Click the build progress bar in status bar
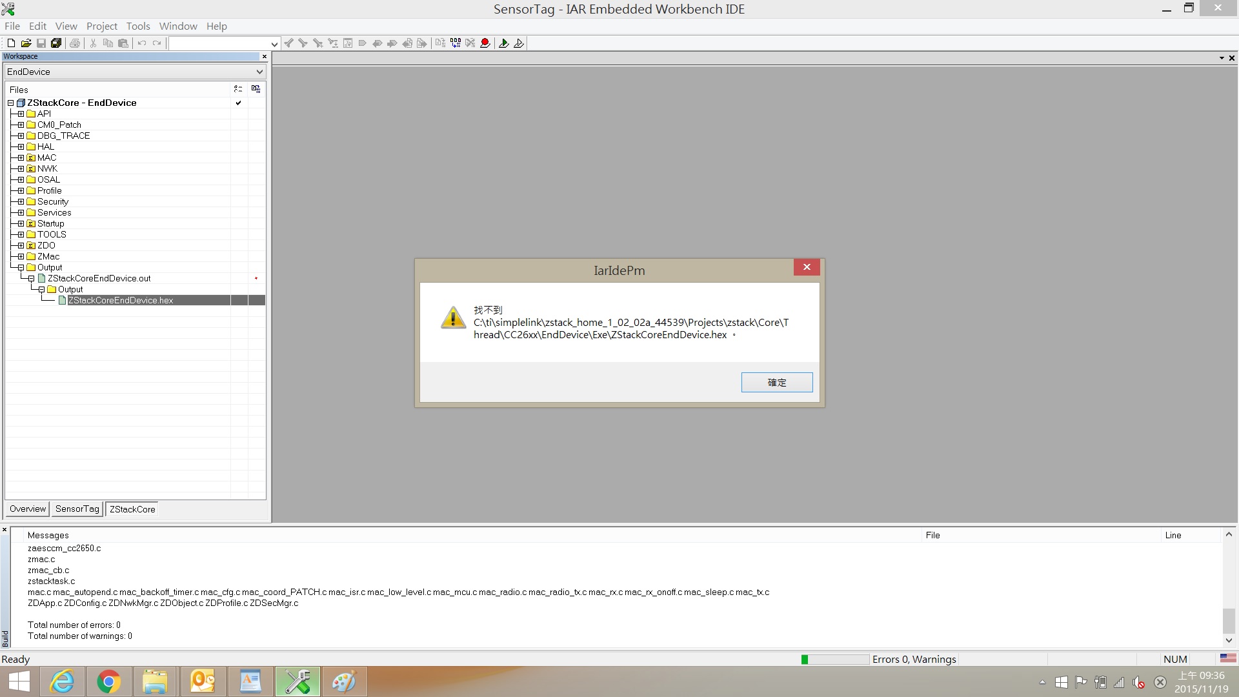 834,659
